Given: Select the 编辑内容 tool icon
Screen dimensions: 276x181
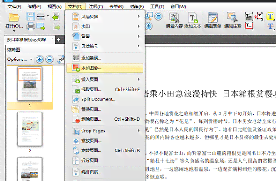Looking at the screenshot, I should pos(174,18).
